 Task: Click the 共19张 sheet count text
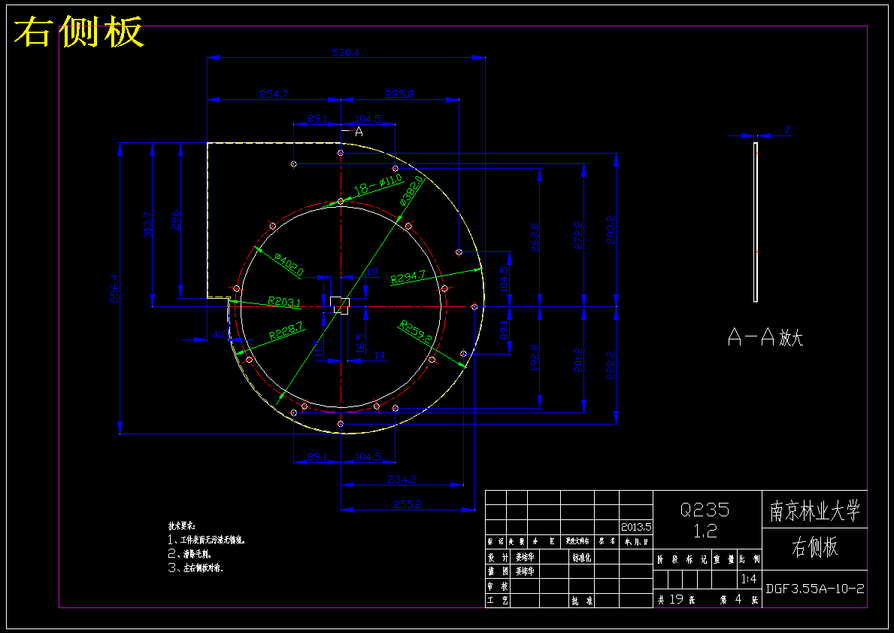677,600
